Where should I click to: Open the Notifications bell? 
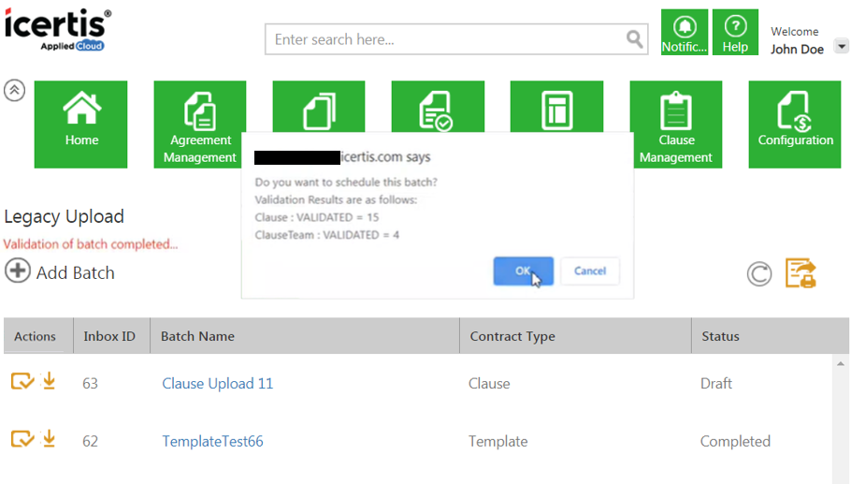pyautogui.click(x=685, y=32)
